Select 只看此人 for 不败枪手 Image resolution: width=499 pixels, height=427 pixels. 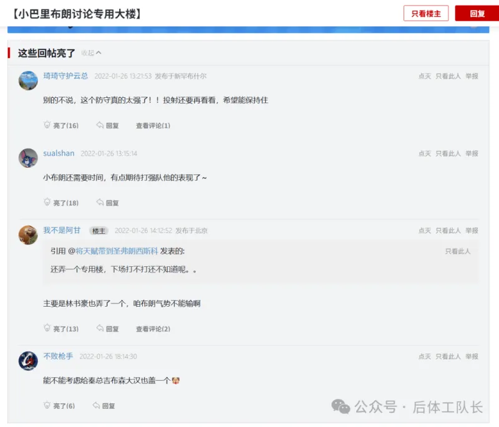pyautogui.click(x=448, y=357)
